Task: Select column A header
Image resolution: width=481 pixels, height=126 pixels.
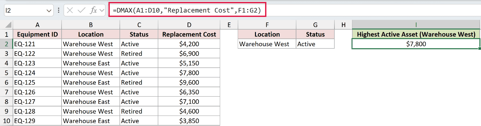Action: tap(37, 25)
